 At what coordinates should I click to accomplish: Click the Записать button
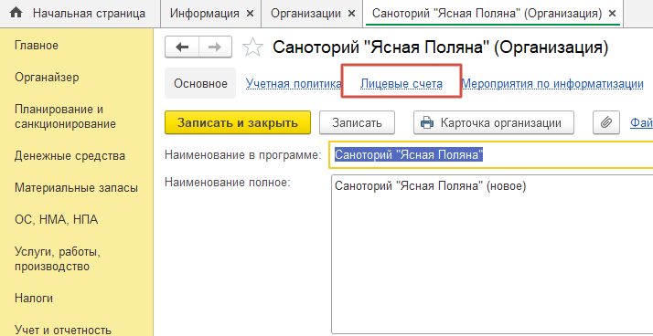[x=357, y=122]
